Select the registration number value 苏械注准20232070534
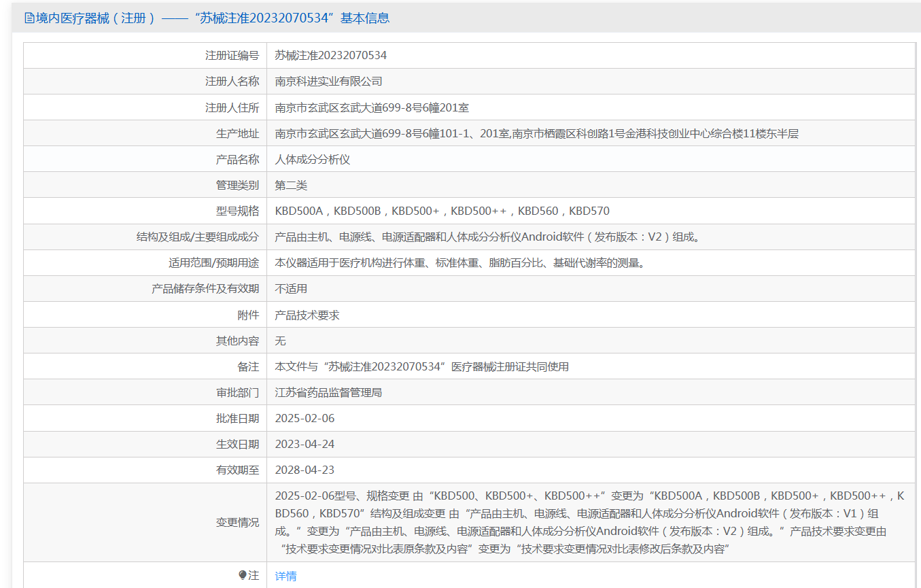The width and height of the screenshot is (921, 588). (x=331, y=55)
